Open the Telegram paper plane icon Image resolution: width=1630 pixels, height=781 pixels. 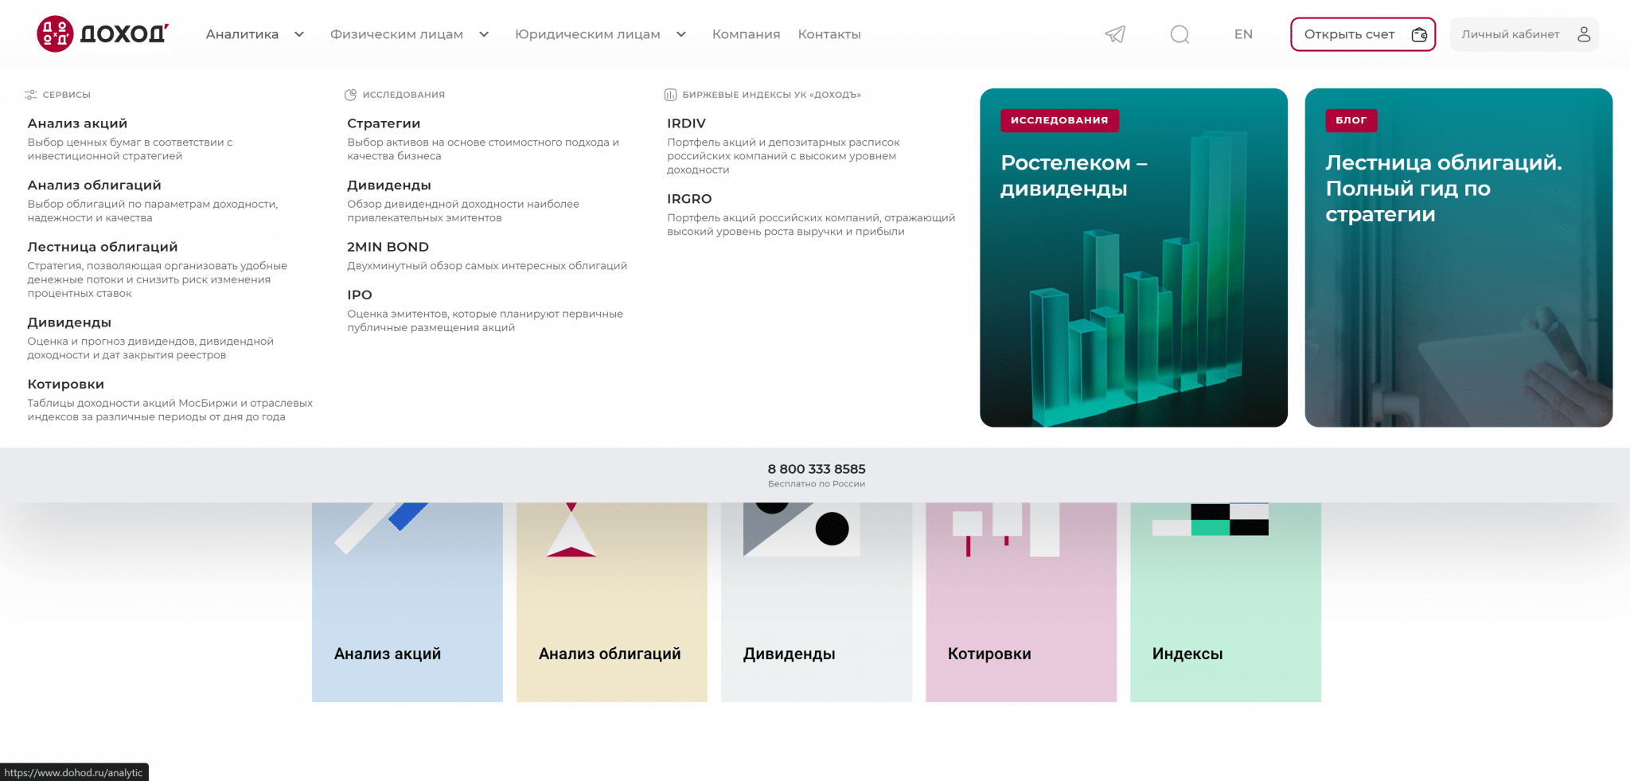click(x=1115, y=34)
